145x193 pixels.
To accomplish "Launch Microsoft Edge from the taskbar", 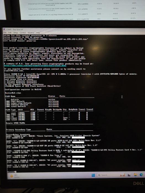I will coord(141,175).
